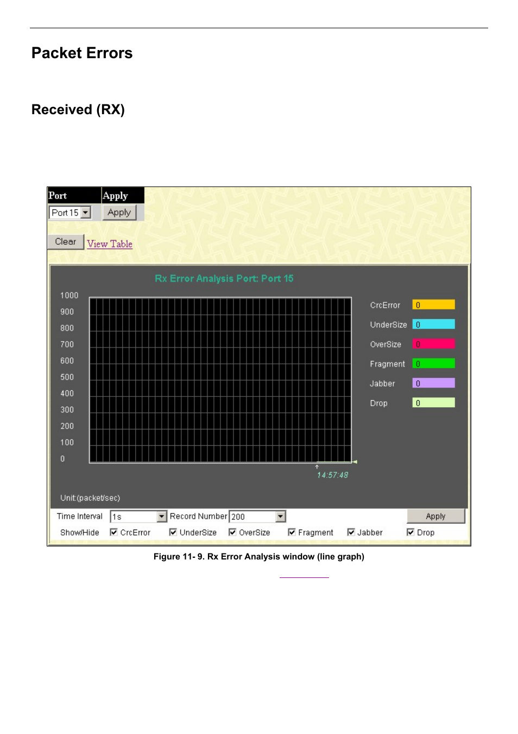
Task: Click the CrcError legend label
Action: (385, 305)
